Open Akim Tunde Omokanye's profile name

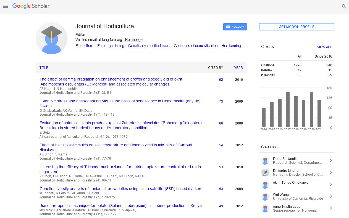coord(291,183)
